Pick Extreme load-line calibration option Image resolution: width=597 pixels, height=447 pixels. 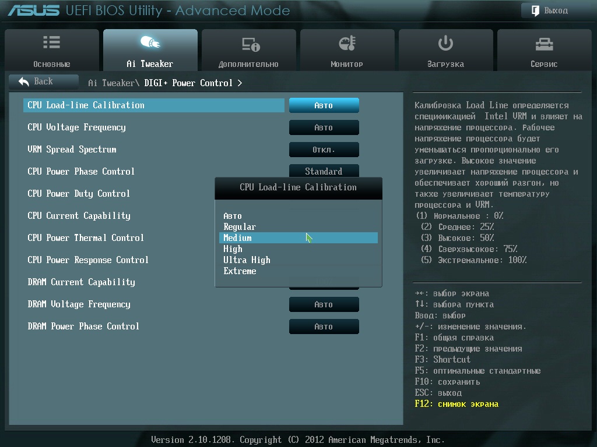[298, 271]
